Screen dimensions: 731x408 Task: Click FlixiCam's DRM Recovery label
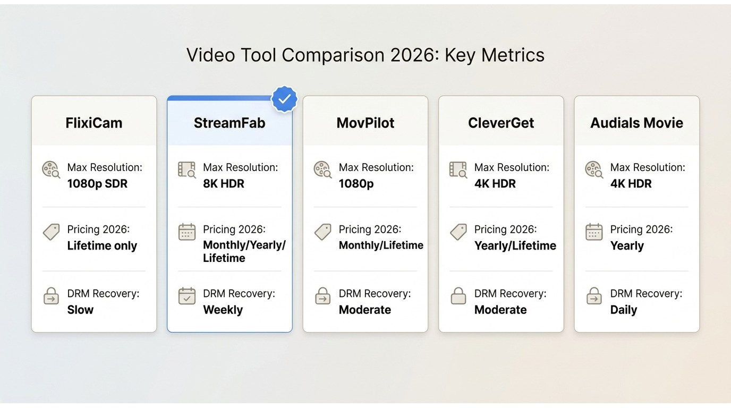103,293
